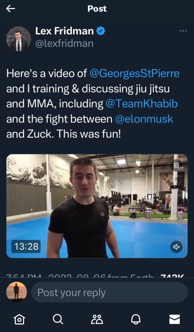The image size is (194, 332).
Task: Open the @TeamKhabib mention
Action: coord(142,104)
